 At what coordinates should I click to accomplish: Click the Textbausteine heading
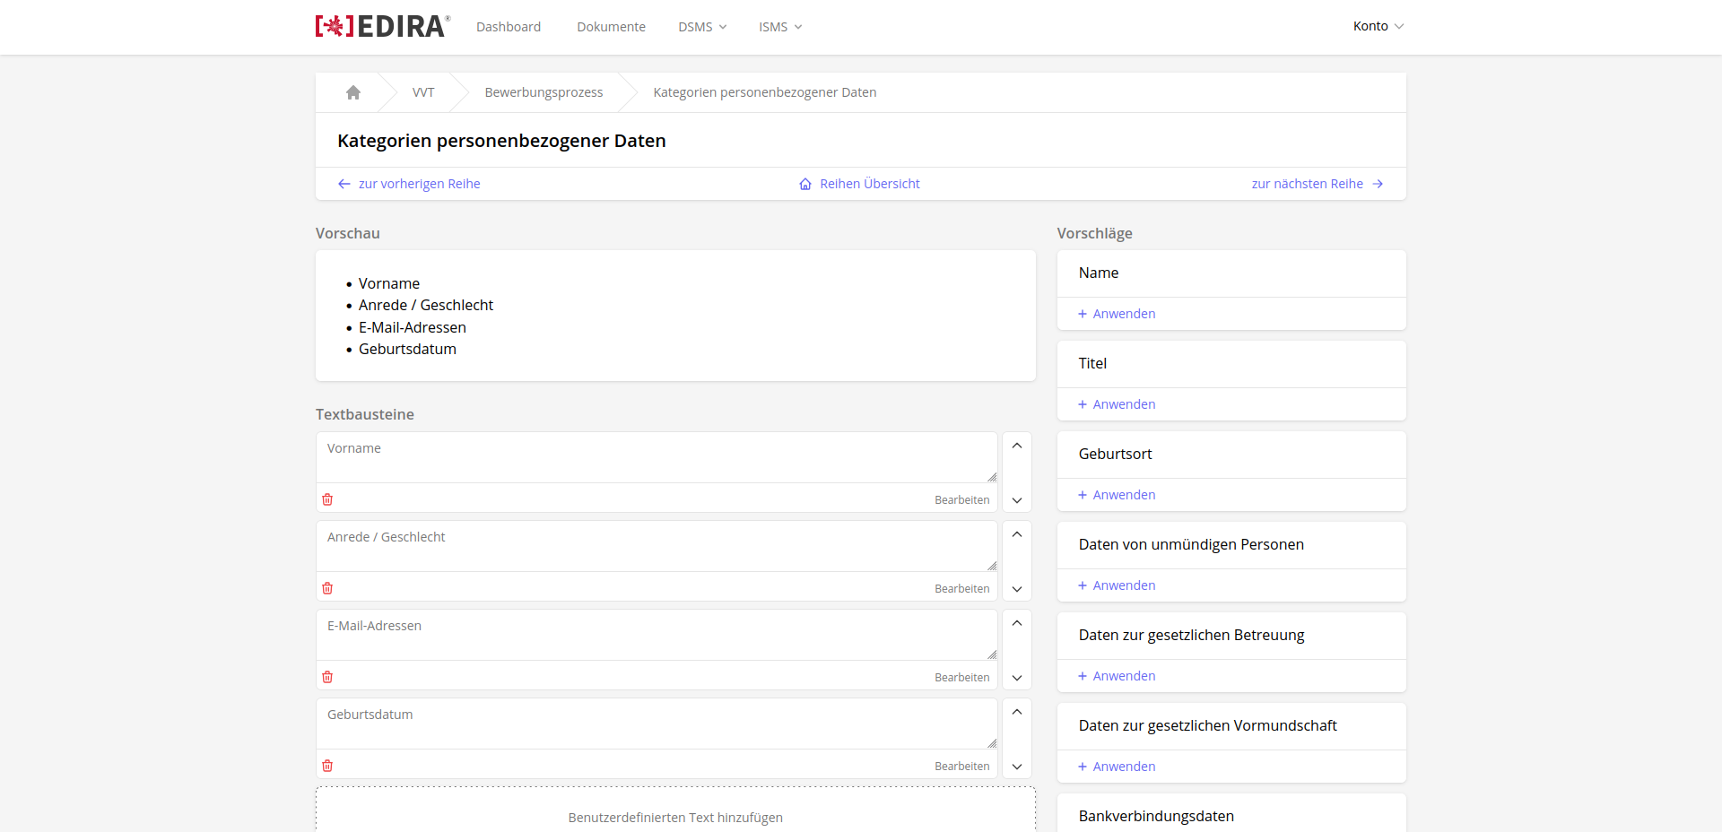point(365,414)
